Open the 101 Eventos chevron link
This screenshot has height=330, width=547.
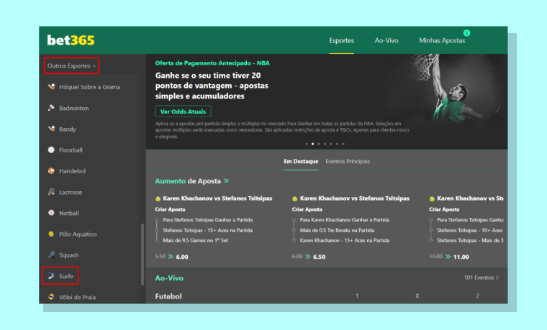pos(482,278)
